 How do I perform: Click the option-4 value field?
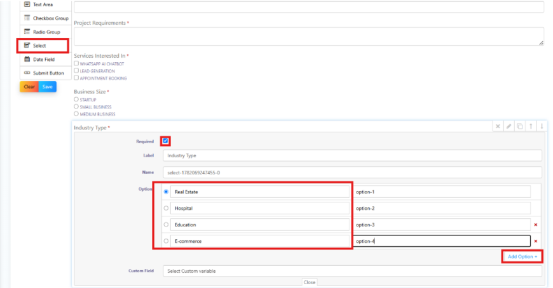click(441, 241)
